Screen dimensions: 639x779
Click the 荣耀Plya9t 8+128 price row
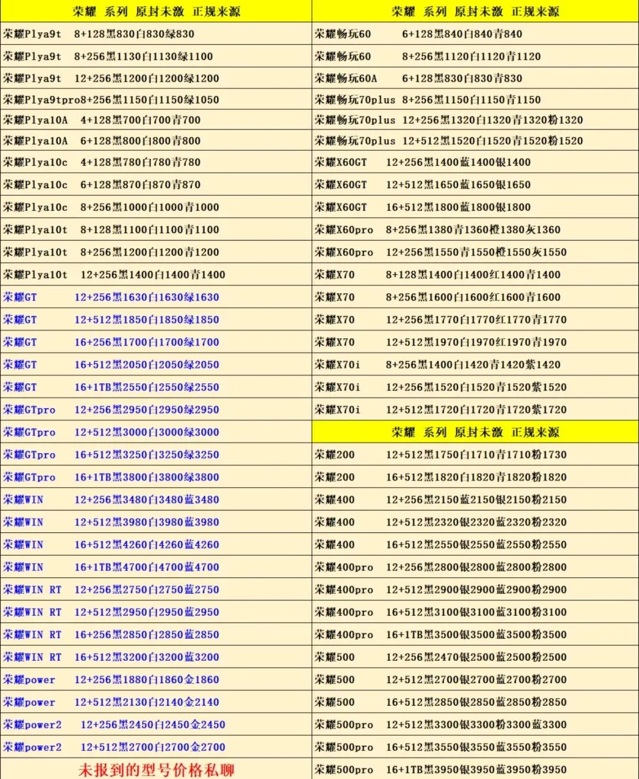click(x=156, y=34)
